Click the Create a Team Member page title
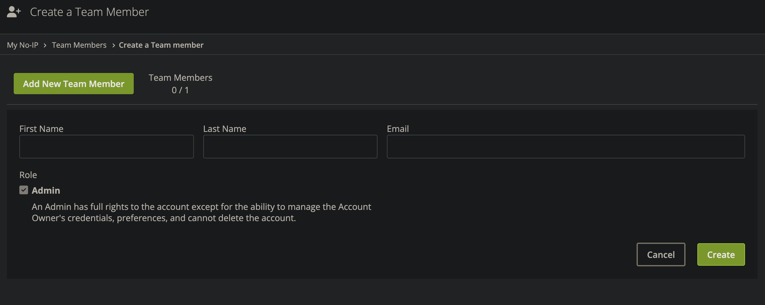Viewport: 765px width, 305px height. coord(89,12)
